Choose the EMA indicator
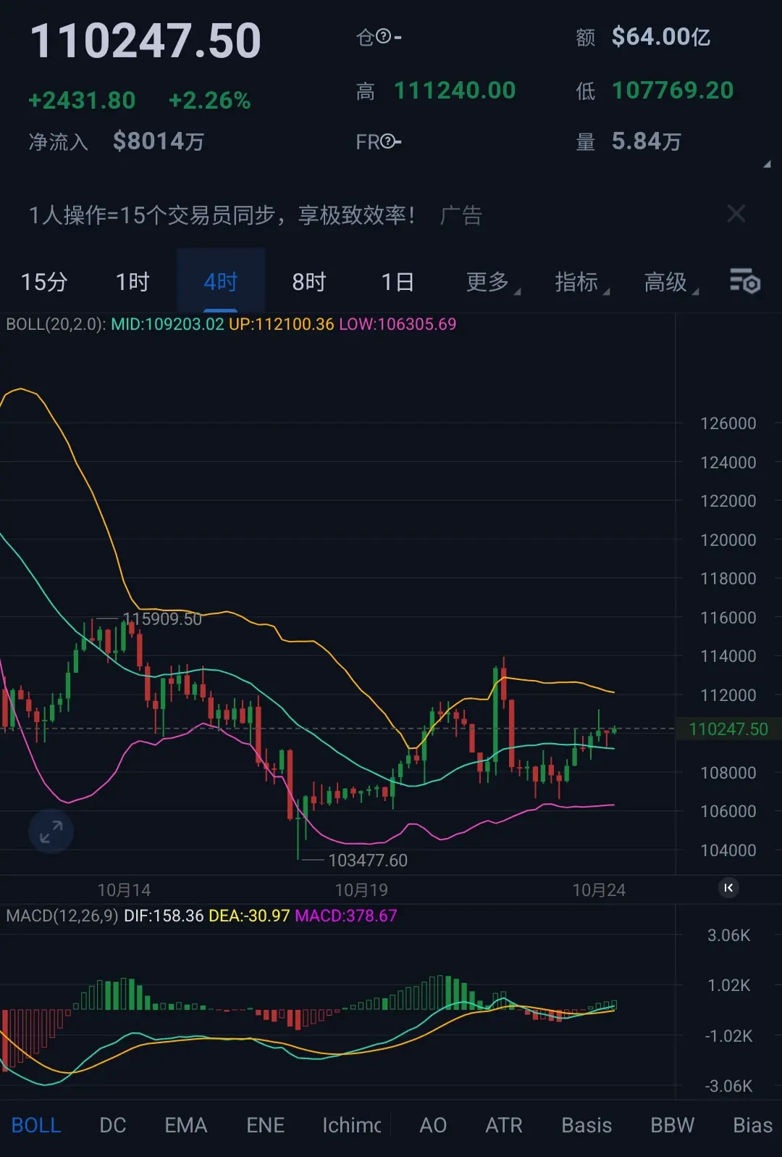This screenshot has height=1157, width=782. [x=186, y=1125]
